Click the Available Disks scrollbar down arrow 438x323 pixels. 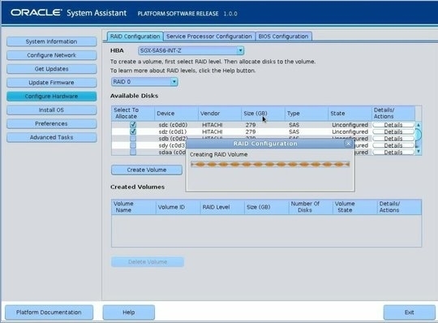[419, 152]
